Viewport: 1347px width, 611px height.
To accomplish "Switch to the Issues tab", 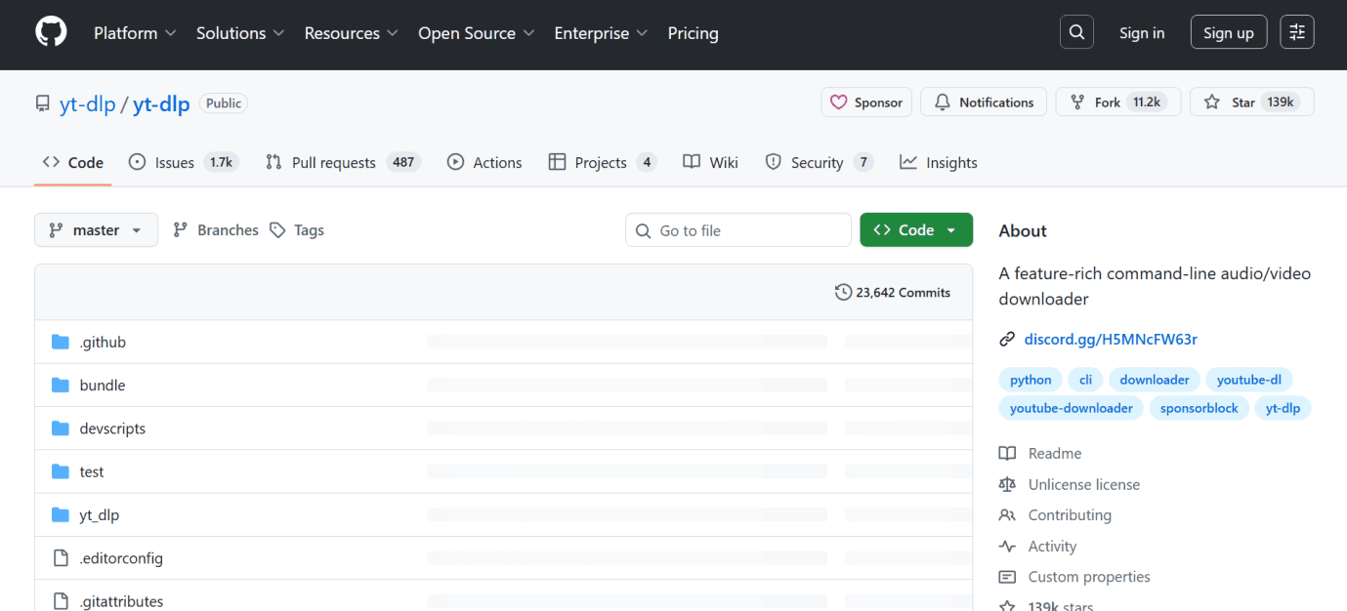I will [x=174, y=163].
